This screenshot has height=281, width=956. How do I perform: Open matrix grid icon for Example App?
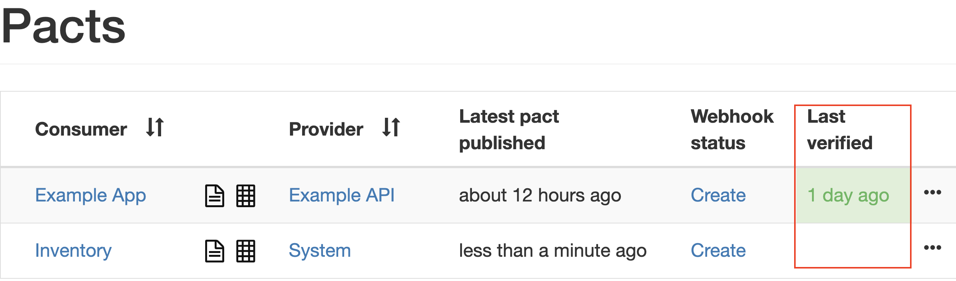point(245,196)
